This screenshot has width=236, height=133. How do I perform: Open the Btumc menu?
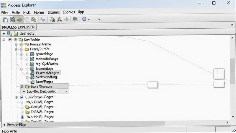54,12
